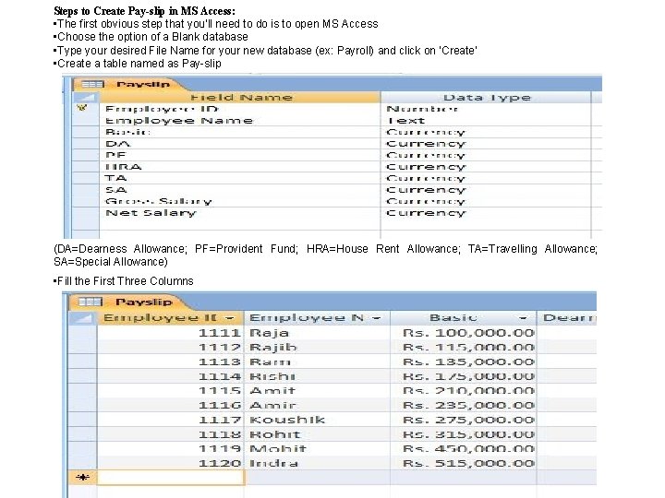The height and width of the screenshot is (498, 665).
Task: Click employee ID cell 1111
Action: coord(171,332)
